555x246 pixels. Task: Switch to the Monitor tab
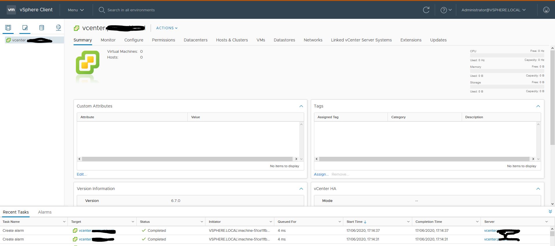[108, 40]
